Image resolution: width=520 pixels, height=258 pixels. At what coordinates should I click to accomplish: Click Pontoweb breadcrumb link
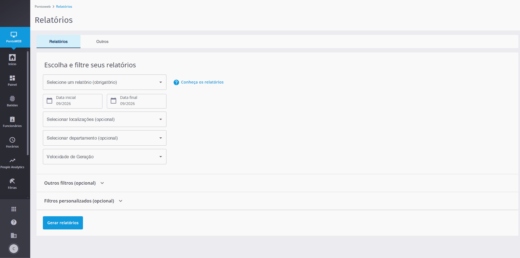[x=43, y=7]
